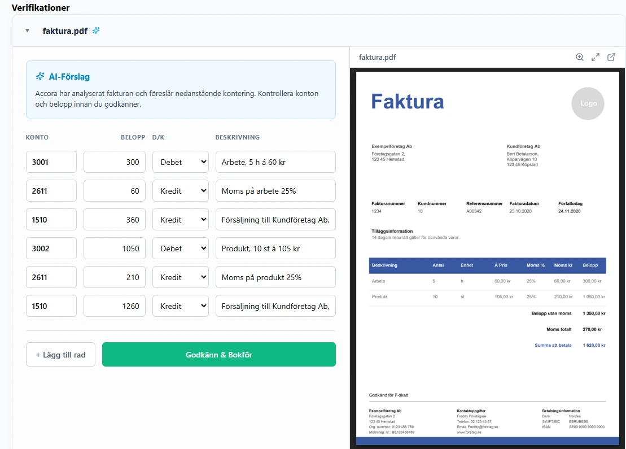Expand the PDF preview to fullscreen
The image size is (626, 449).
(x=596, y=57)
